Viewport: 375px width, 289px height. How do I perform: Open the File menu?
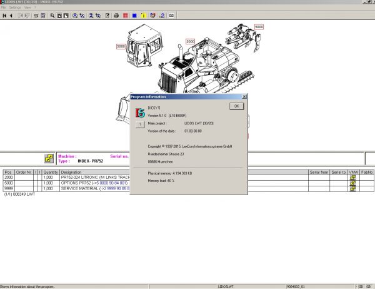point(3,8)
